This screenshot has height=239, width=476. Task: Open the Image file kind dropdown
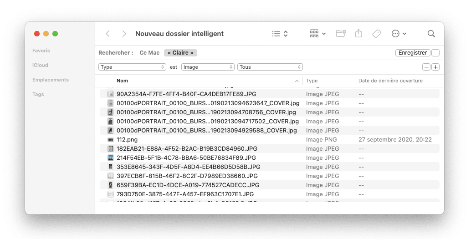[x=208, y=67]
